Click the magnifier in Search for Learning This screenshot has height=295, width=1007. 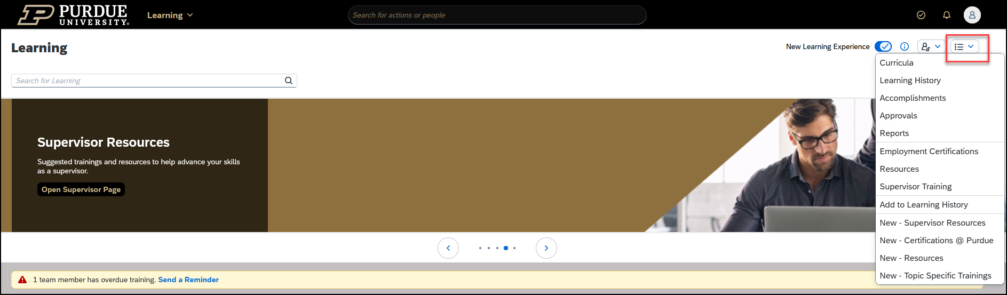pyautogui.click(x=289, y=81)
